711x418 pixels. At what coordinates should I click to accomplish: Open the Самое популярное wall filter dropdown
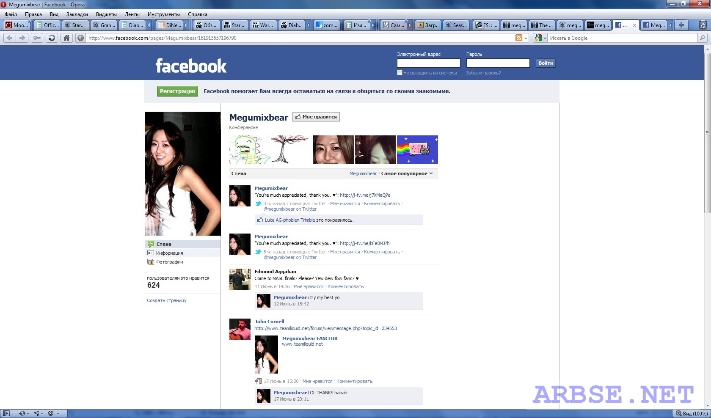tap(407, 173)
